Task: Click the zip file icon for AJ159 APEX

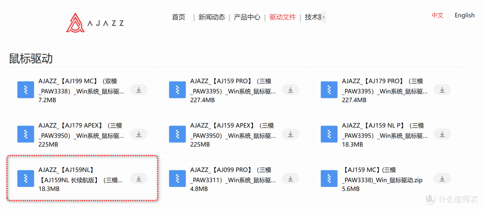Action: coord(177,134)
